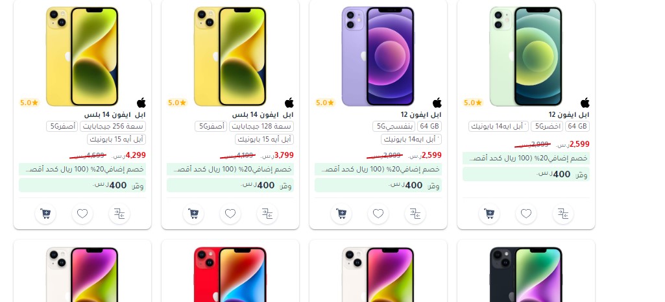
Task: Open iPhone 14 Plus title priced 4,299
Action: [x=114, y=115]
